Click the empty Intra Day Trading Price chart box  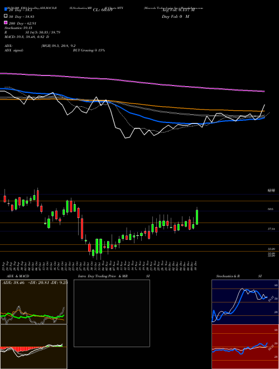[112, 313]
